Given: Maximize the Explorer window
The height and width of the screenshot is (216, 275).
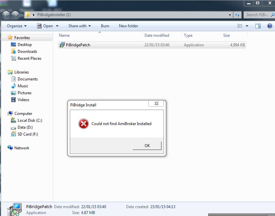Looking at the screenshot, I should coord(257,3).
